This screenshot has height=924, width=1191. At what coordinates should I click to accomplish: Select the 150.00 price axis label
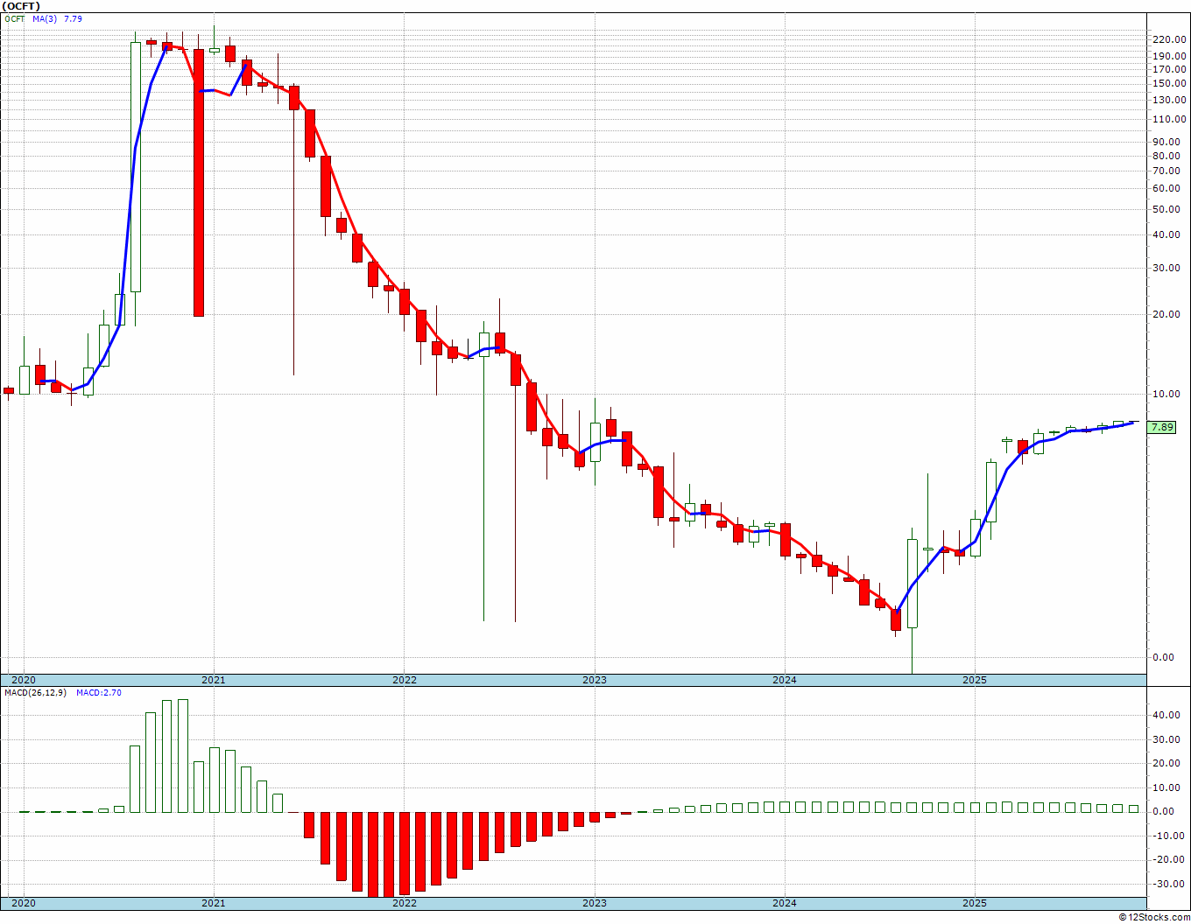pyautogui.click(x=1169, y=83)
